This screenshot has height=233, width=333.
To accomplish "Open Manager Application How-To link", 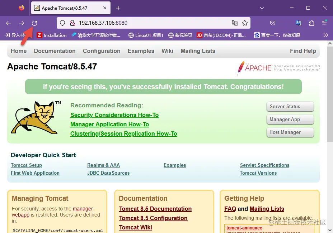I will click(109, 124).
